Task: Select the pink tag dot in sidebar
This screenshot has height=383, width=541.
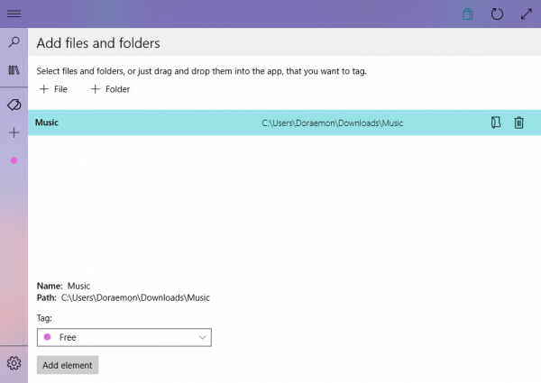Action: 14,160
